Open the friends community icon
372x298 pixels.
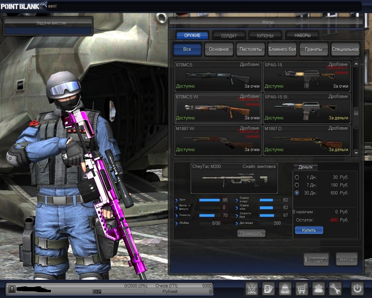pos(319,289)
